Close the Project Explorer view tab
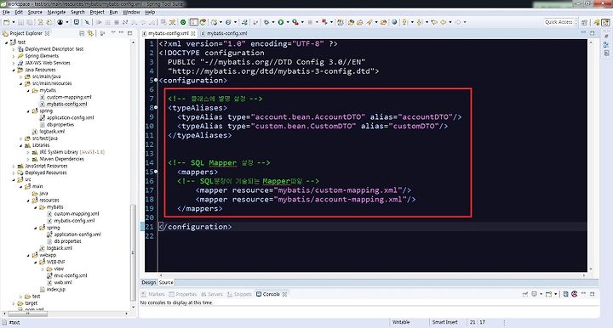 pos(48,33)
